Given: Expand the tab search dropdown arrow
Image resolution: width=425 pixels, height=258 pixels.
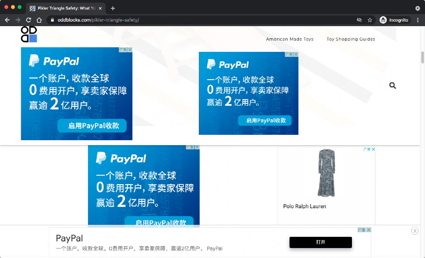Looking at the screenshot, I should coord(418,8).
